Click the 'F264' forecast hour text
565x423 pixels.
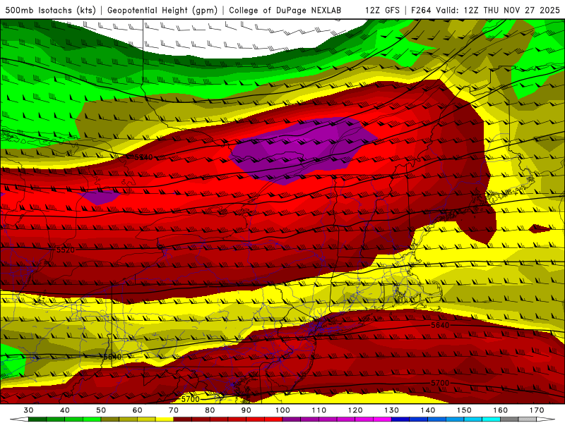pos(421,10)
